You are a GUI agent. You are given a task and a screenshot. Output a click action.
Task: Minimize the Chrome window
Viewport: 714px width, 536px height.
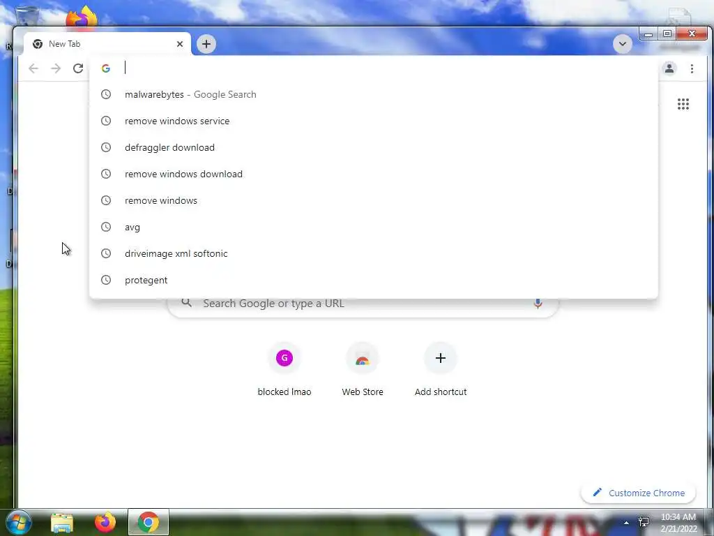click(648, 34)
